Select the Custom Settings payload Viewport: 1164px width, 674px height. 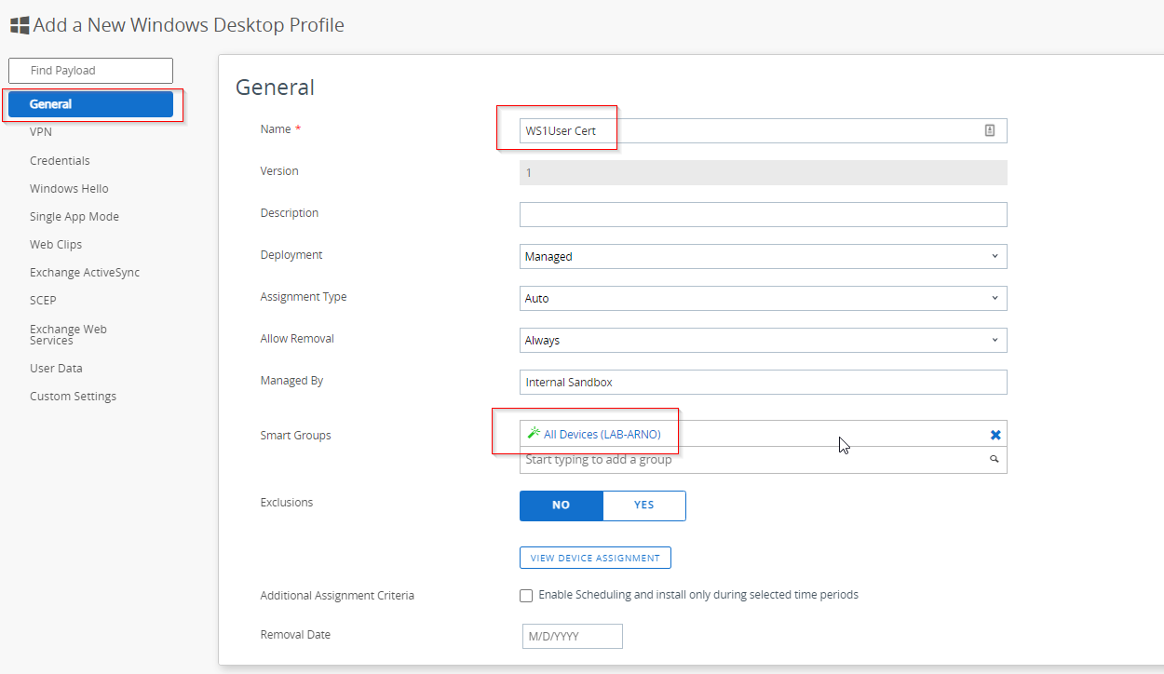pos(73,396)
